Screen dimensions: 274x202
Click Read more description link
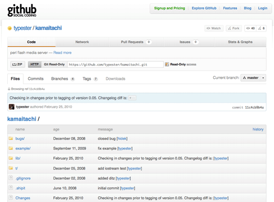tap(62, 53)
